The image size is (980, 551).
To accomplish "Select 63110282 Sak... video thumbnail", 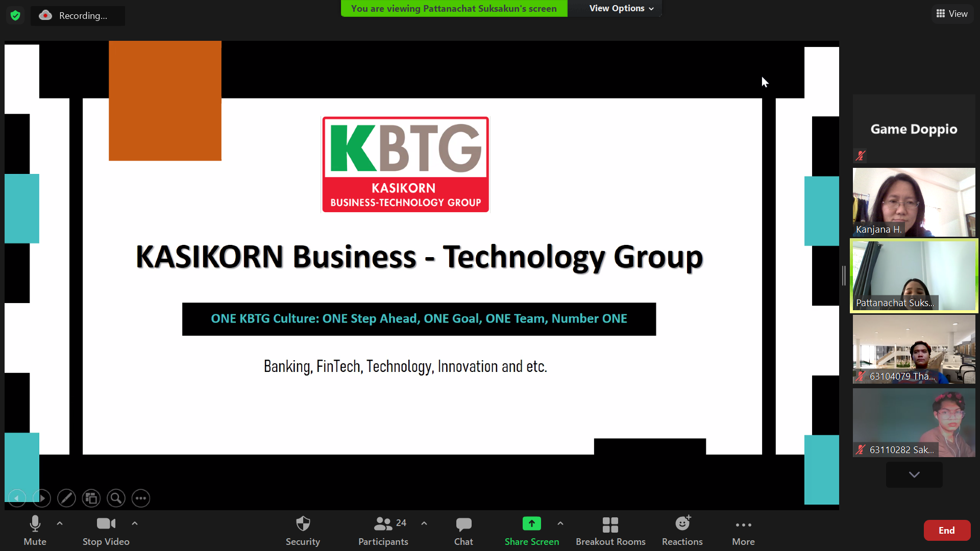I will point(914,423).
